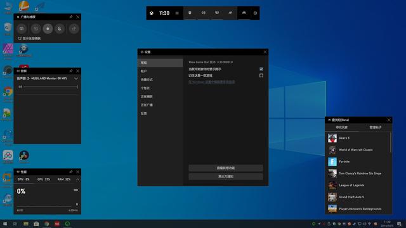Switch to the RAM tab in performance widget
This screenshot has height=228, width=406.
(x=64, y=179)
